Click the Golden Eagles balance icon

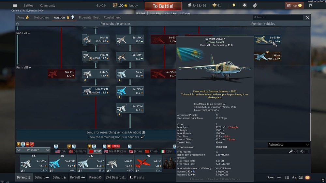click(215, 6)
